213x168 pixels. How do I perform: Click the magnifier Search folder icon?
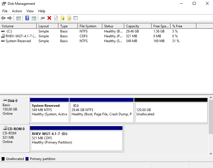coord(69,18)
